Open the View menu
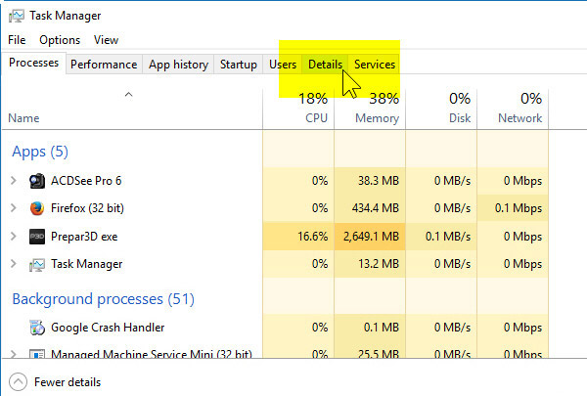 pos(106,40)
